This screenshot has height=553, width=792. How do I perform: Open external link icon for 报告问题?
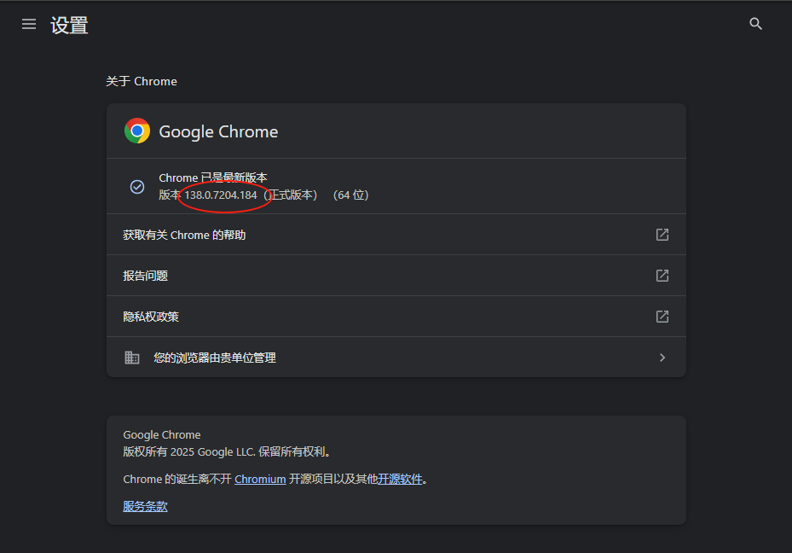(662, 276)
